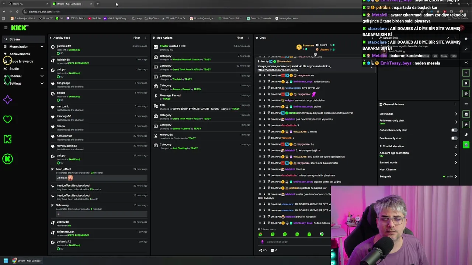Ban onippo via shield icon in chat row
472x265 pixels.
[x=269, y=100]
